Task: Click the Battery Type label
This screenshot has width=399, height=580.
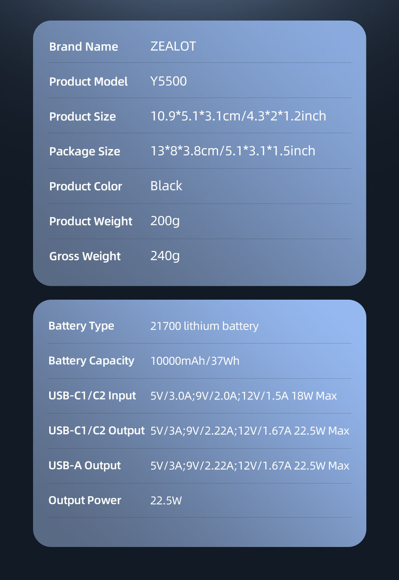Action: (x=81, y=326)
